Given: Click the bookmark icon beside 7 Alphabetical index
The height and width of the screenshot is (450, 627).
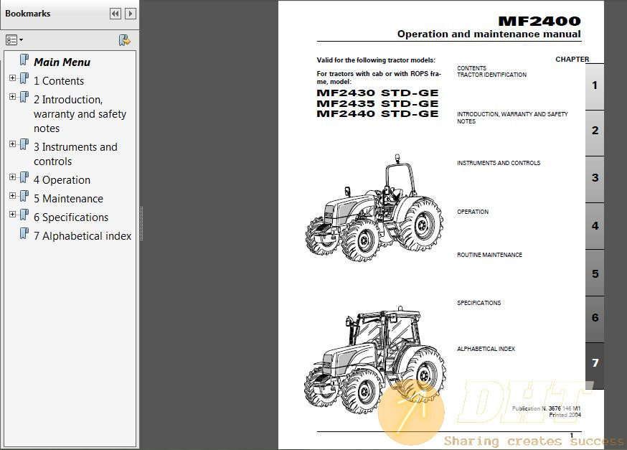Looking at the screenshot, I should (24, 233).
